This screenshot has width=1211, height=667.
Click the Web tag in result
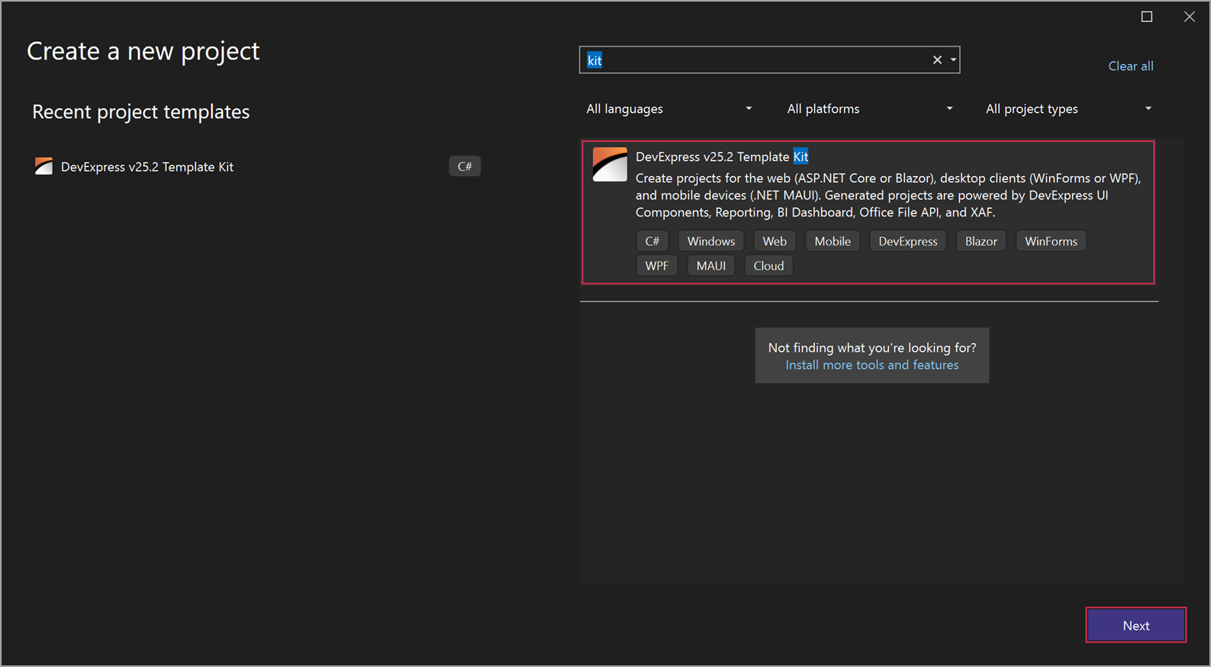tap(775, 241)
